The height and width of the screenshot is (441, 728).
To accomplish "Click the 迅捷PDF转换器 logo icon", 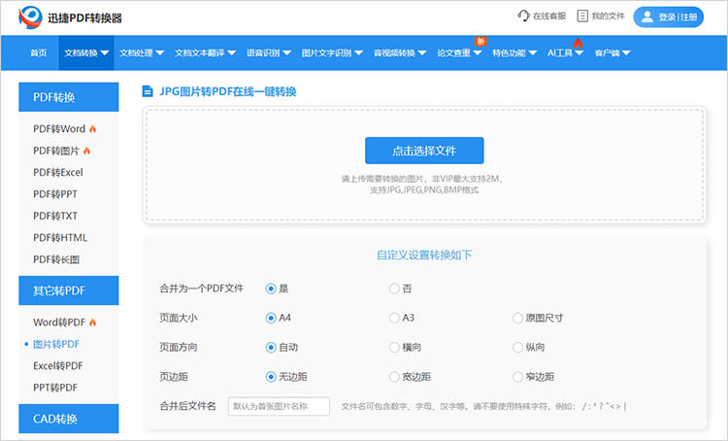I will coord(31,17).
